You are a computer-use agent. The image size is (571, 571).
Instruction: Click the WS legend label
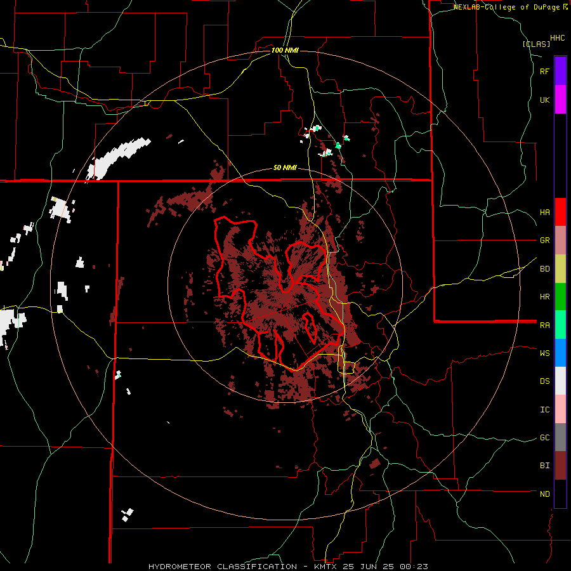[x=545, y=353]
